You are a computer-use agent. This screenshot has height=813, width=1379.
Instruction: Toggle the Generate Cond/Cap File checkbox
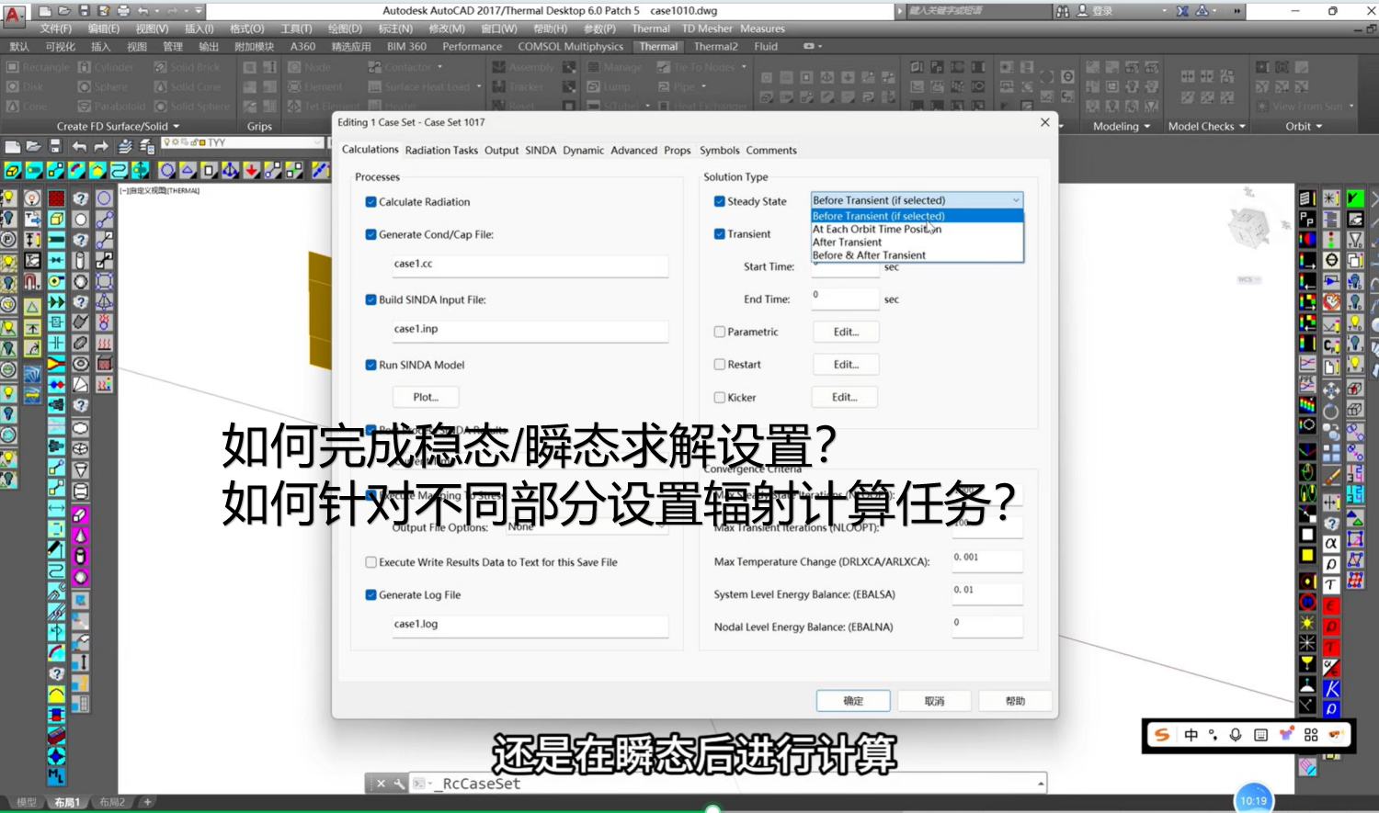[x=370, y=234]
